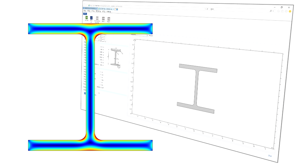The height and width of the screenshot is (166, 296).
Task: Open browser settings gear icon
Action: 286,11
